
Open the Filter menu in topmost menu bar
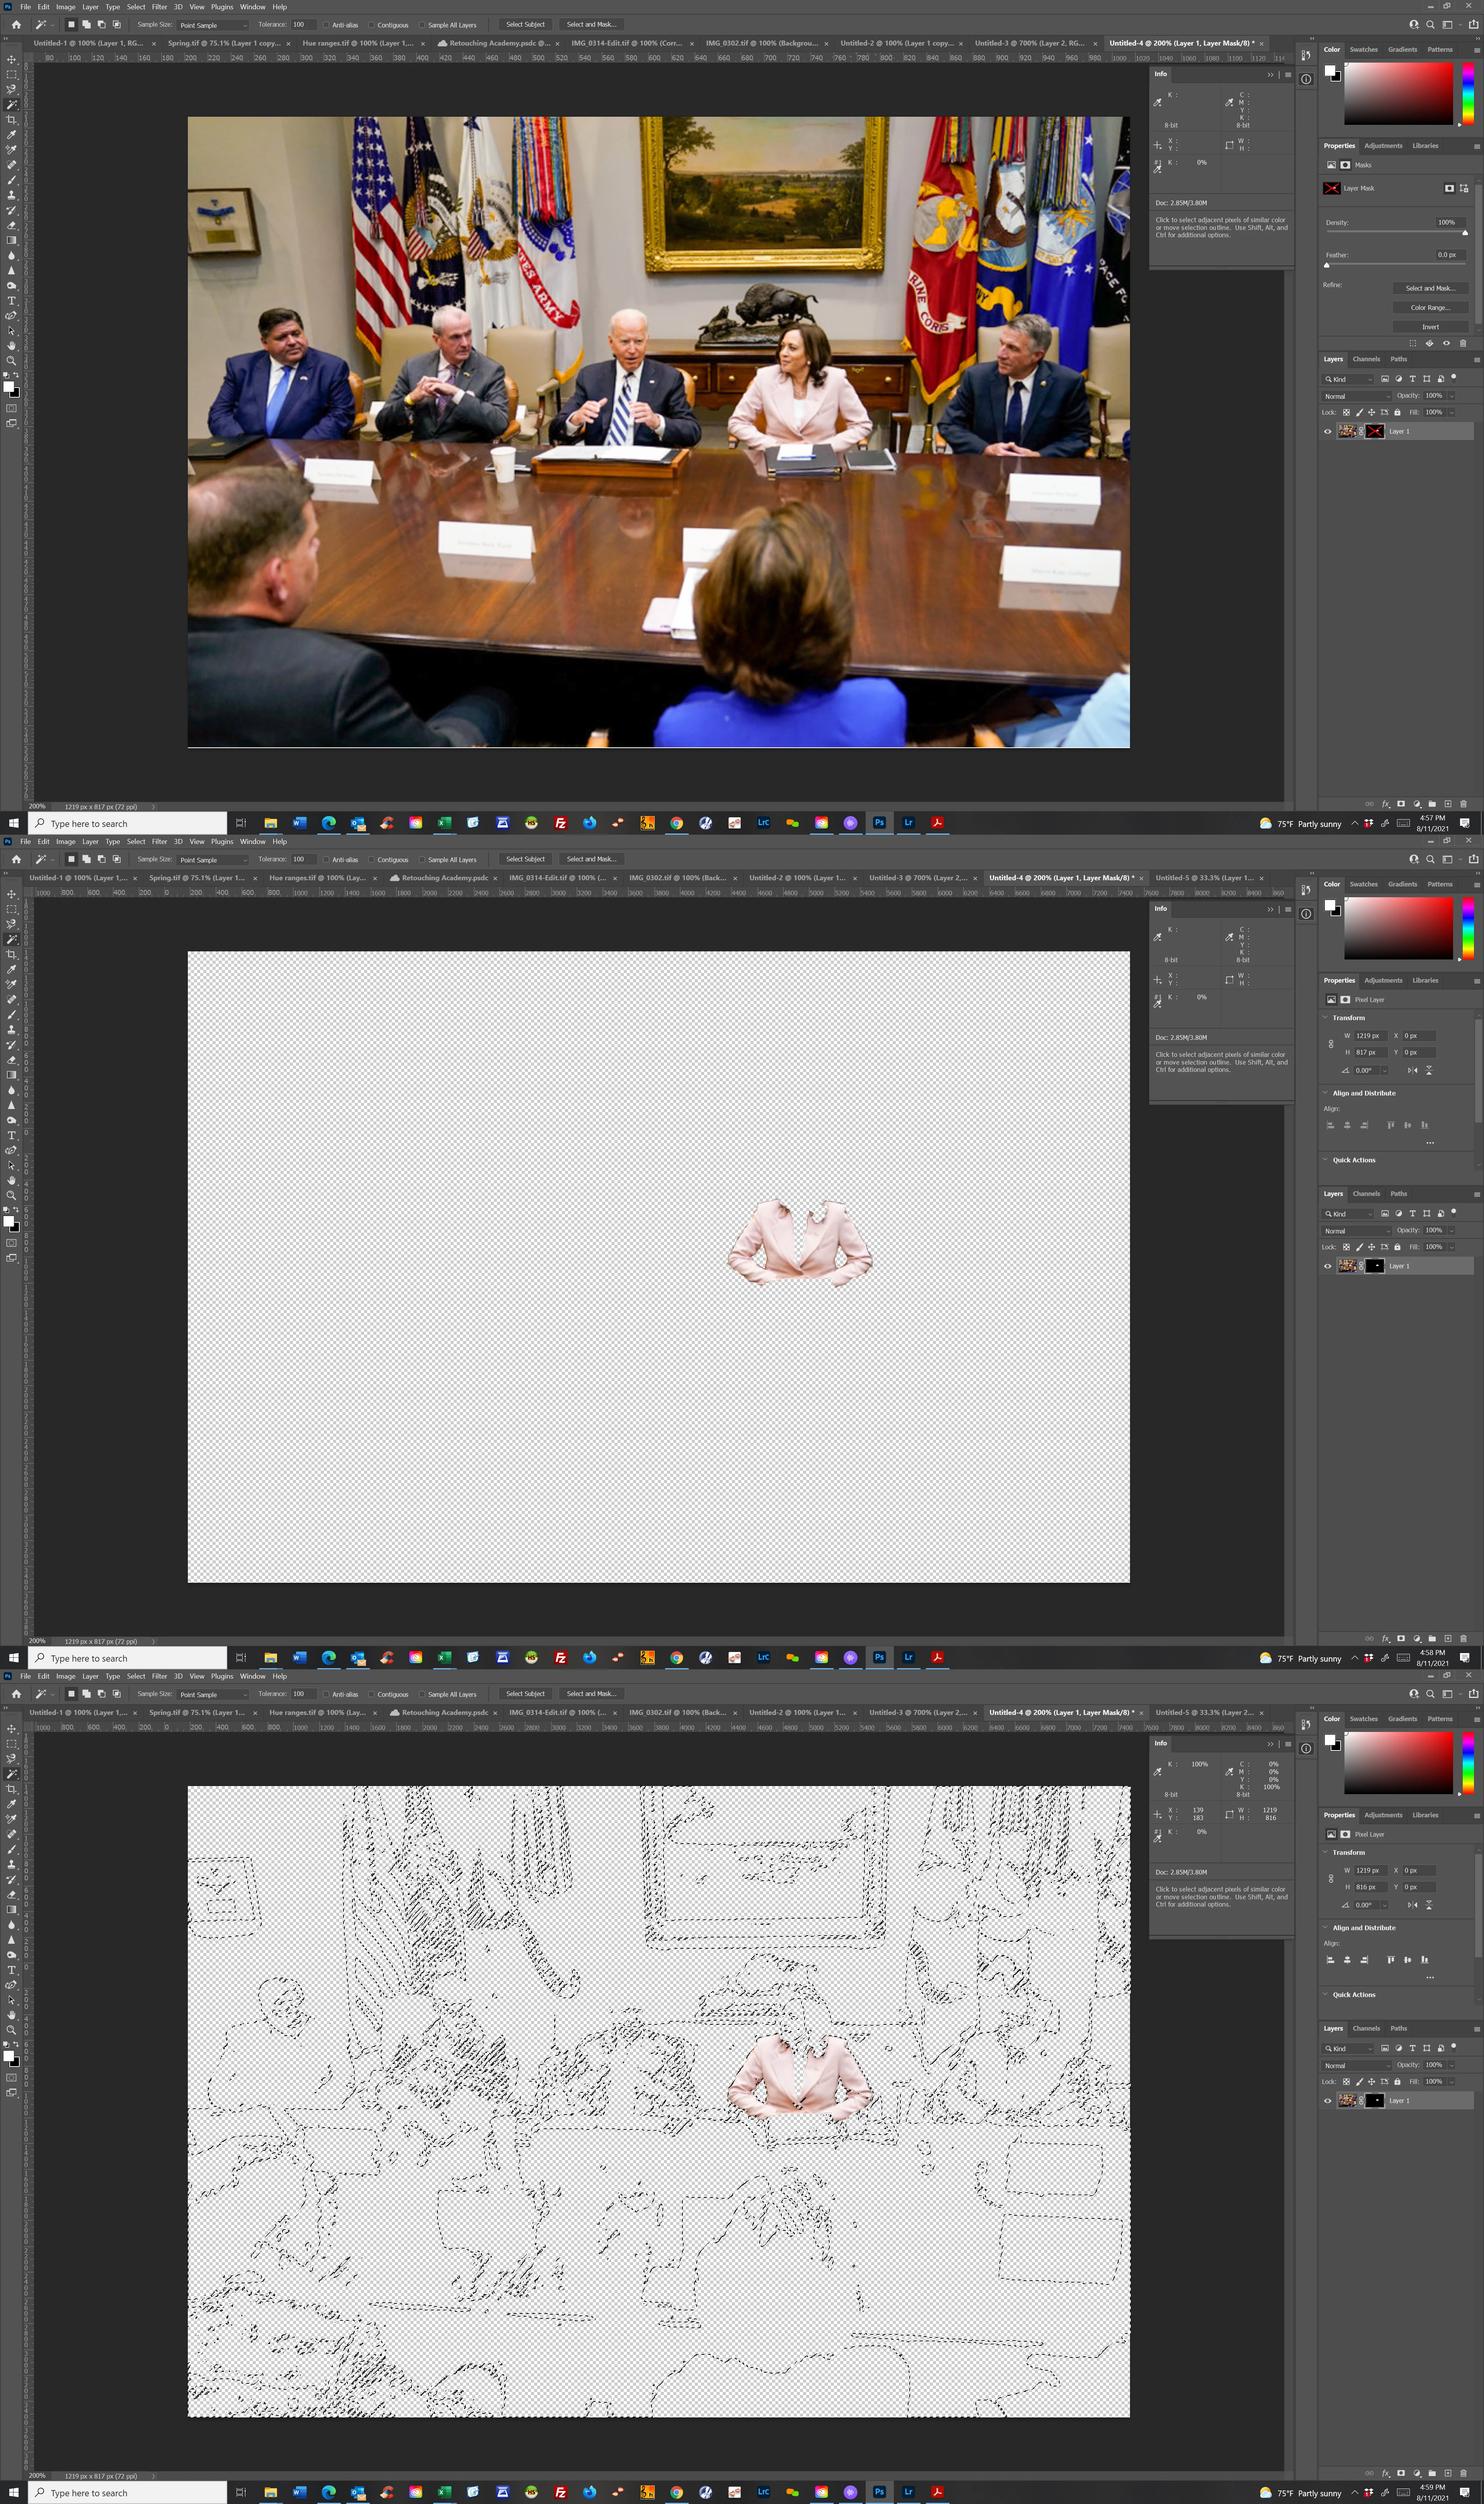click(159, 7)
